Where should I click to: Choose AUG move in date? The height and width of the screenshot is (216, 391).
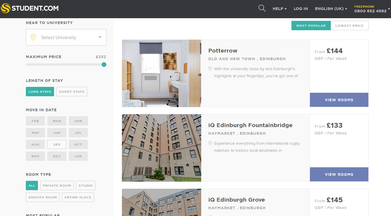(35, 144)
